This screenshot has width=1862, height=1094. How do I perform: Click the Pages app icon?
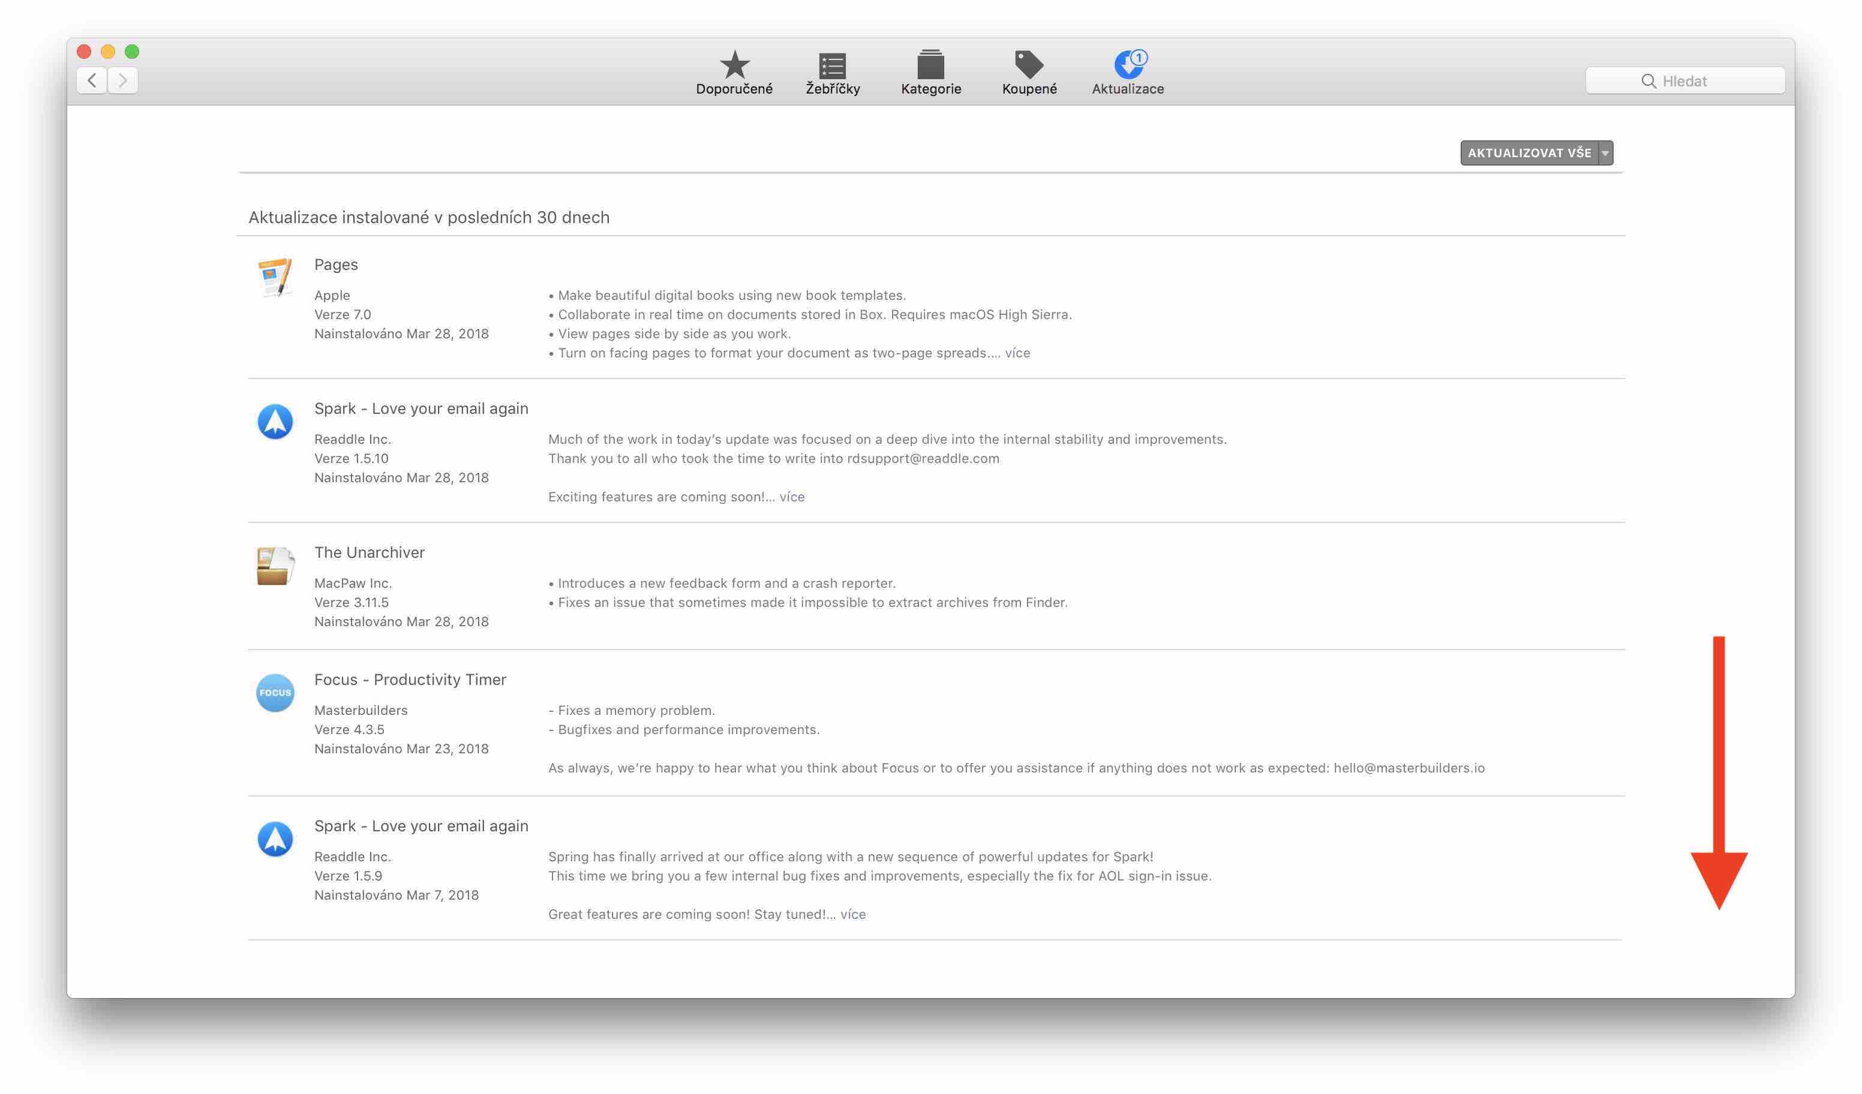click(x=275, y=278)
